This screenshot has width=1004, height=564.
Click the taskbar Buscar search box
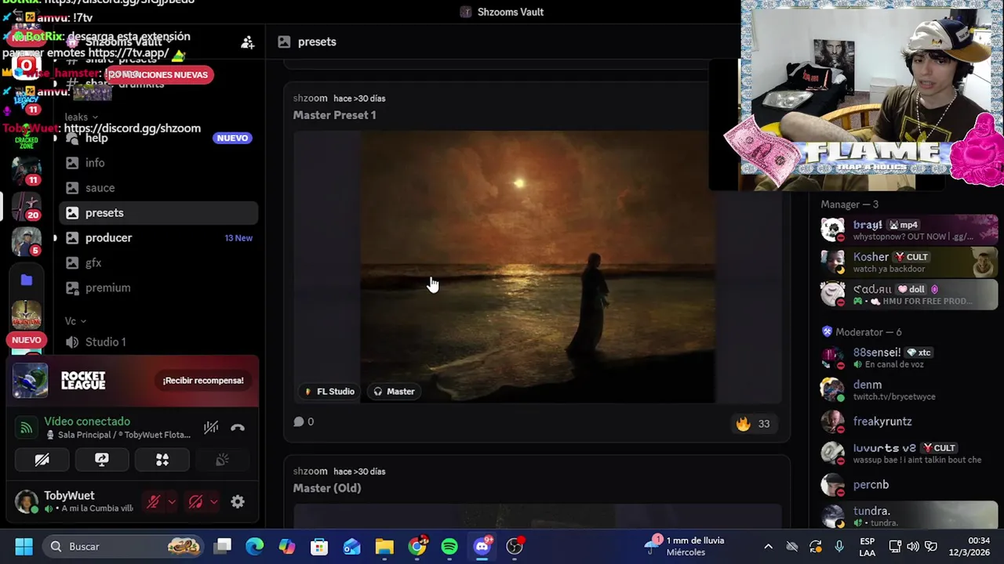(121, 547)
